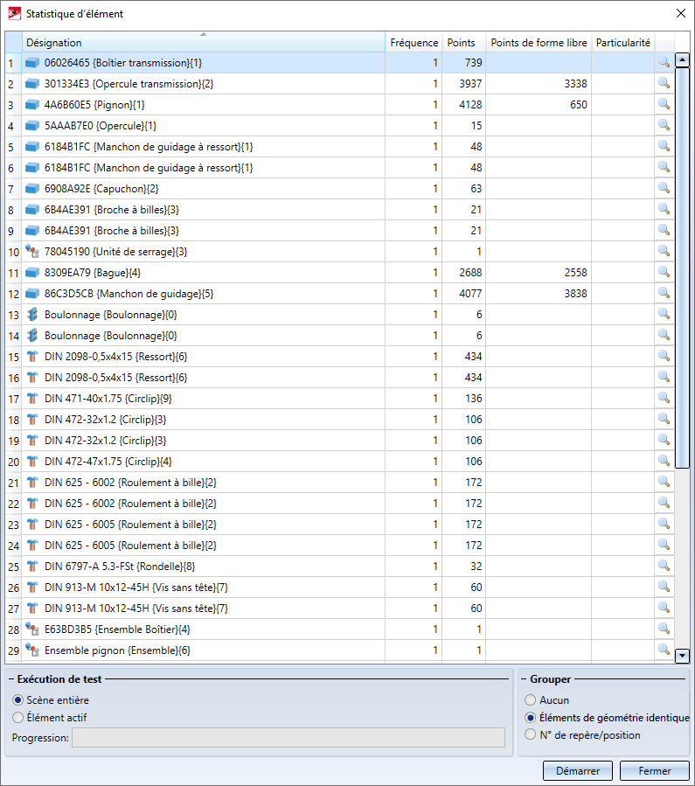Click magnifier icon for Boîtier transmission row
Viewport: 695px width, 786px height.
tap(664, 62)
